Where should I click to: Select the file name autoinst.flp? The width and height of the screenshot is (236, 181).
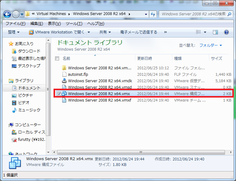point(78,75)
